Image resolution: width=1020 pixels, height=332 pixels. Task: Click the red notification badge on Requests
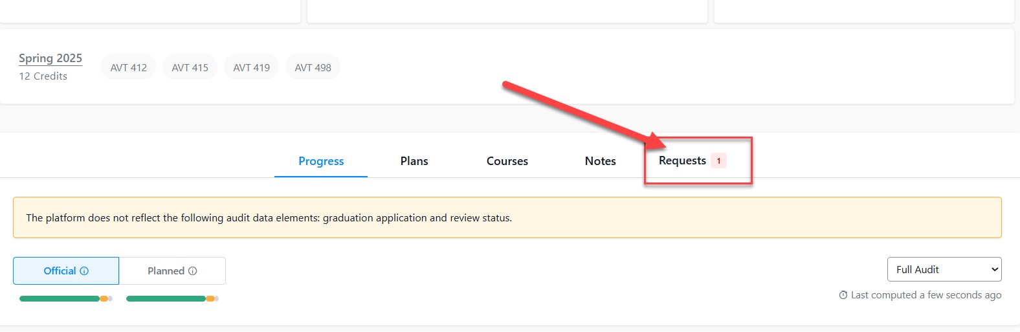[x=718, y=161]
